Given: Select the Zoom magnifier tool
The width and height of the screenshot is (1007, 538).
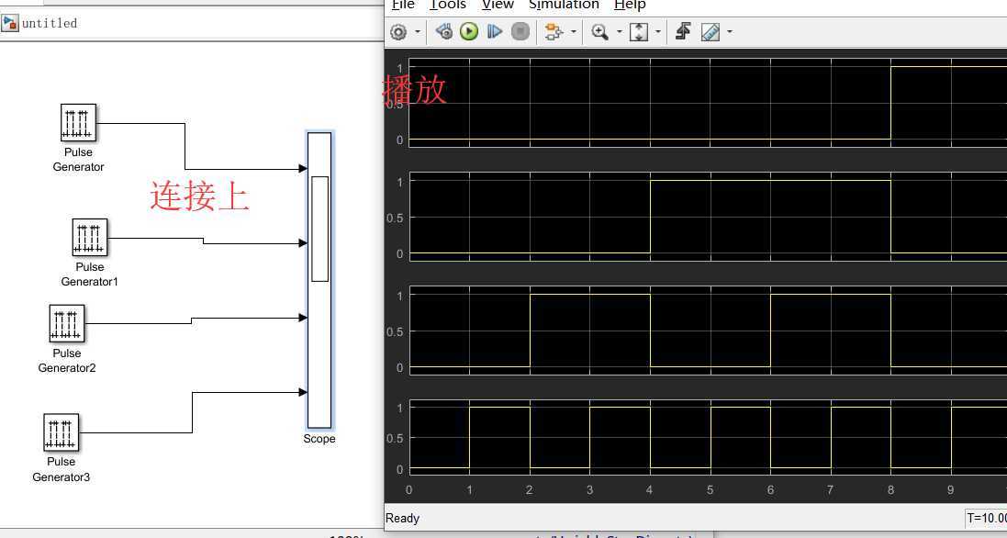Looking at the screenshot, I should pos(599,31).
